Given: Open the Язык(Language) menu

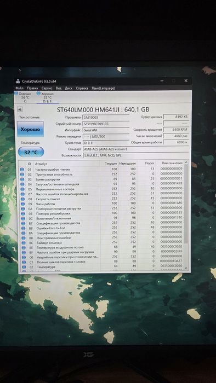Looking at the screenshot, I should tap(103, 88).
